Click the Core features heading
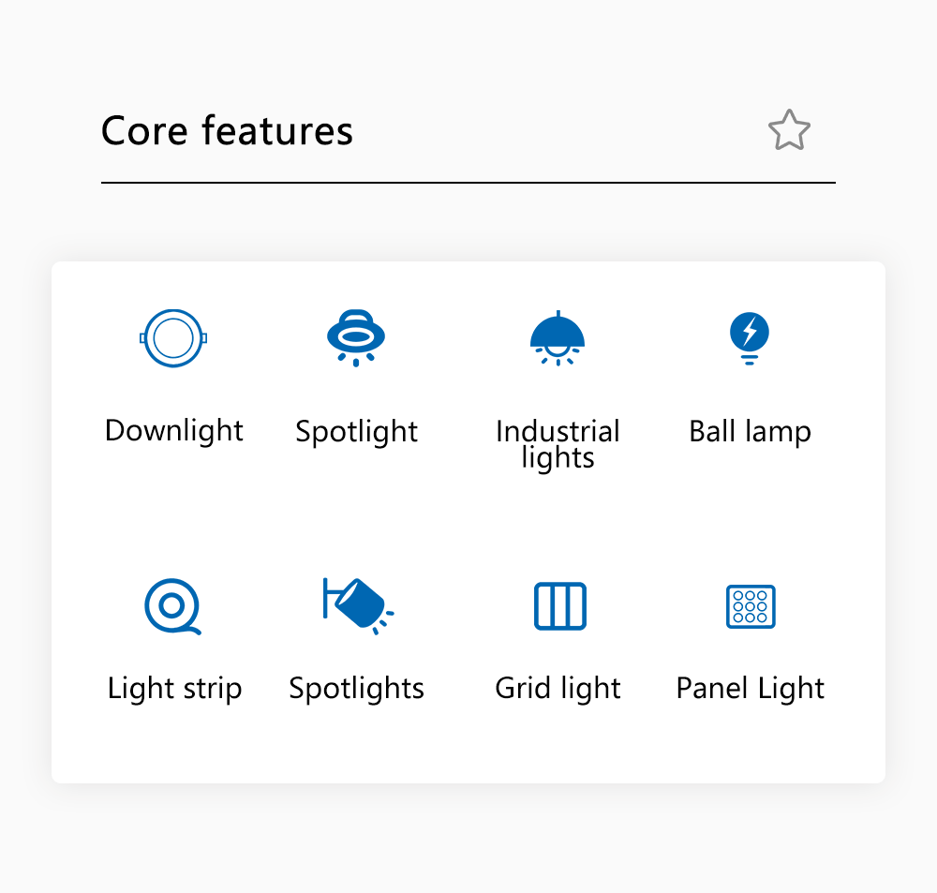Viewport: 937px width, 893px height. (x=227, y=130)
